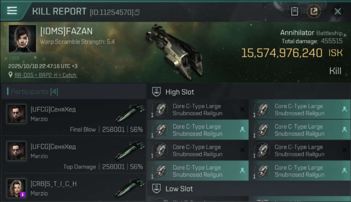Viewport: 351px width, 202px height.
Task: Click Marzio ship icon in Top Damage row
Action: pyautogui.click(x=130, y=150)
